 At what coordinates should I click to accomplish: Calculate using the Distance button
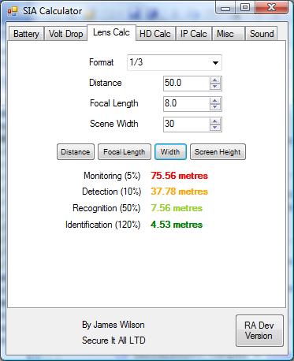[x=76, y=152]
